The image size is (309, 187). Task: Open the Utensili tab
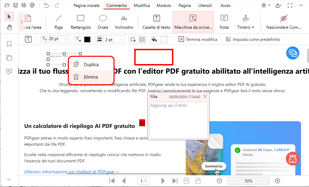(205, 6)
